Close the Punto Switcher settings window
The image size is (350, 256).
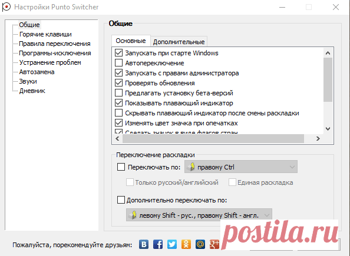336,7
